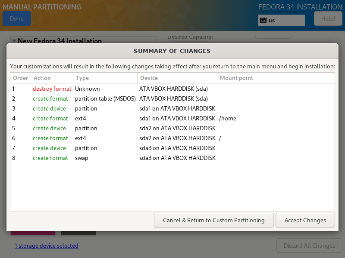The height and width of the screenshot is (258, 345).
Task: Select row 6 with root mount point
Action: click(81, 138)
